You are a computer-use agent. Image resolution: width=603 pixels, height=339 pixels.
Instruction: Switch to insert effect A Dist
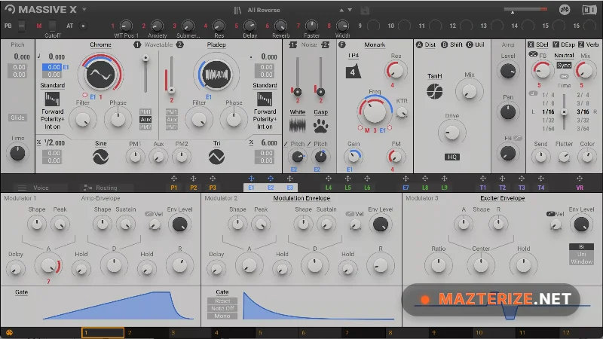point(426,44)
